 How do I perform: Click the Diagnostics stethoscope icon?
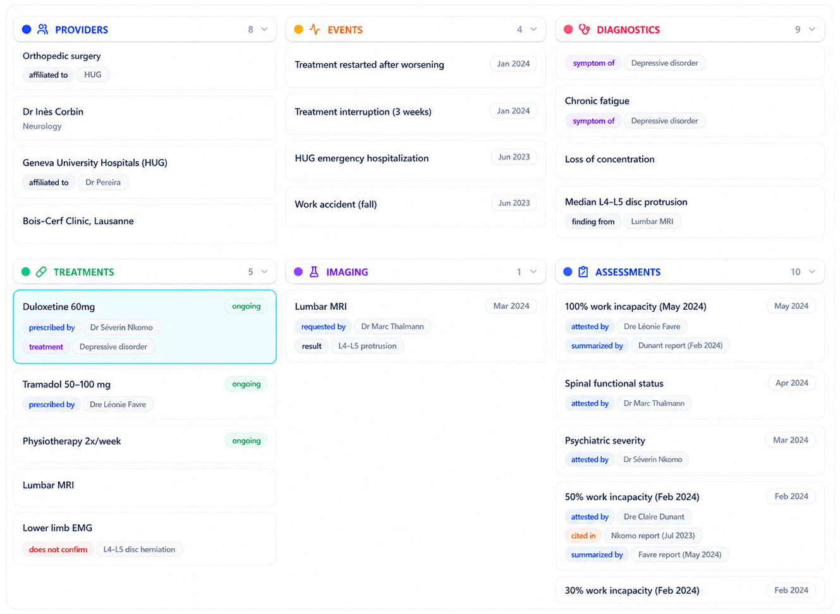pyautogui.click(x=585, y=29)
